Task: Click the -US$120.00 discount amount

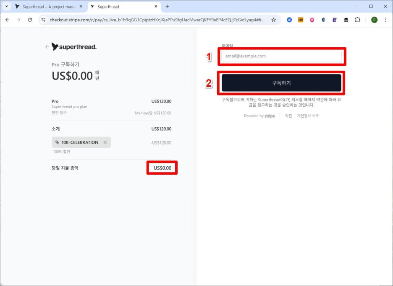Action: tap(161, 143)
